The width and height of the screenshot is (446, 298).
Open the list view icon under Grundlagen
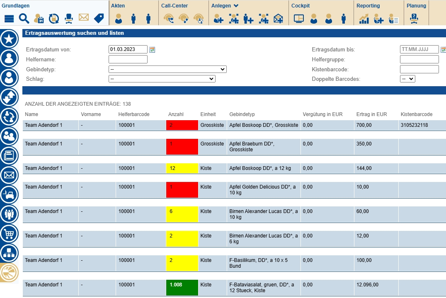tap(9, 19)
